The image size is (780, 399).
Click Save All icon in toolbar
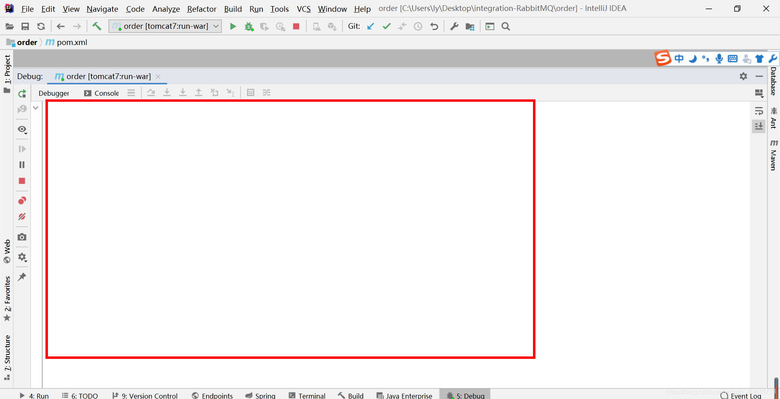point(25,26)
